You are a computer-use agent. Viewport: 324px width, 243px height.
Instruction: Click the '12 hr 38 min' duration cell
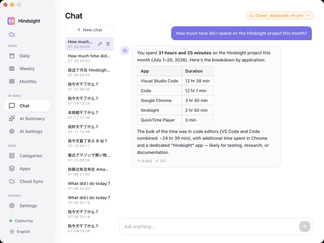click(x=197, y=81)
